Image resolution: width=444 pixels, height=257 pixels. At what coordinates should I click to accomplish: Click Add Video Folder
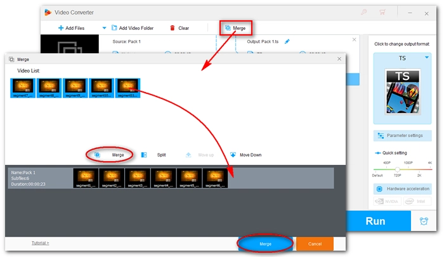pos(133,28)
